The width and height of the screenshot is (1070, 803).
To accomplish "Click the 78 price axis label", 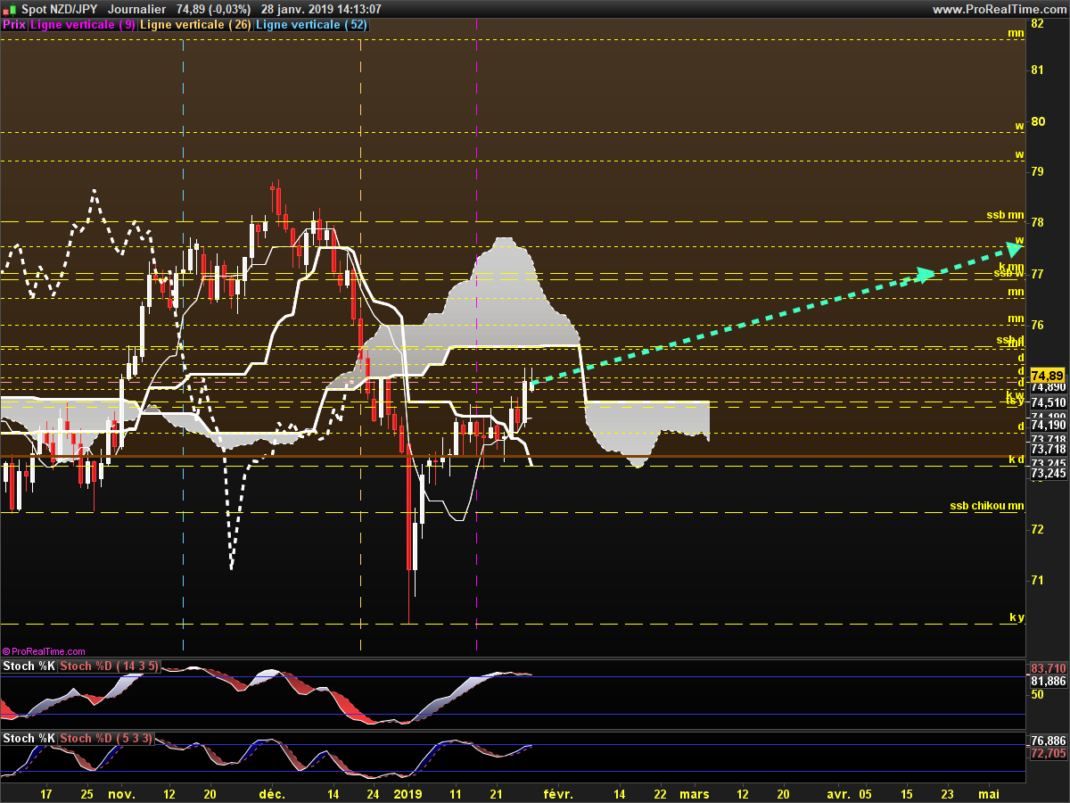I will [x=1037, y=222].
